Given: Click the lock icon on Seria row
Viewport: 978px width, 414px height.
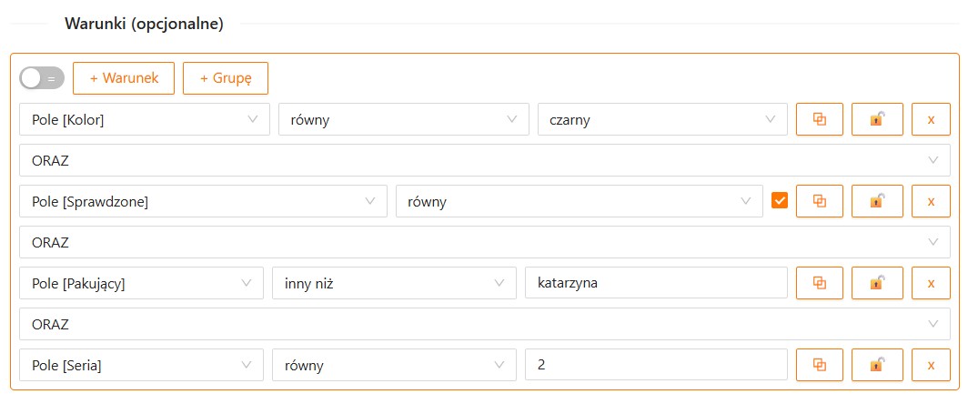Looking at the screenshot, I should point(876,365).
